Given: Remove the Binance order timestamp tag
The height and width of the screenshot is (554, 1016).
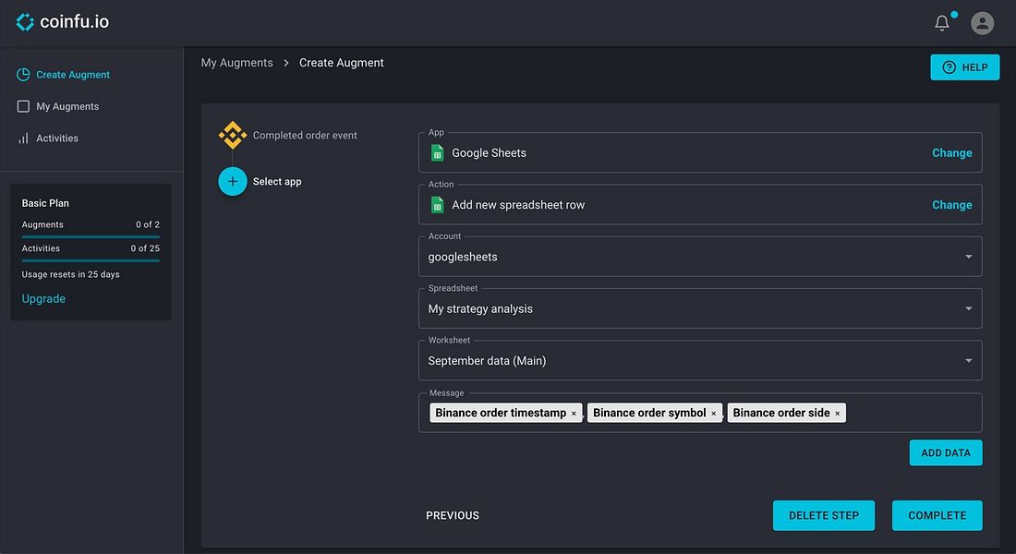Looking at the screenshot, I should click(x=574, y=414).
